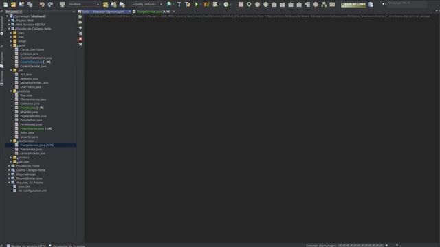Open the Serviços side tab
The image size is (440, 247).
[2, 78]
